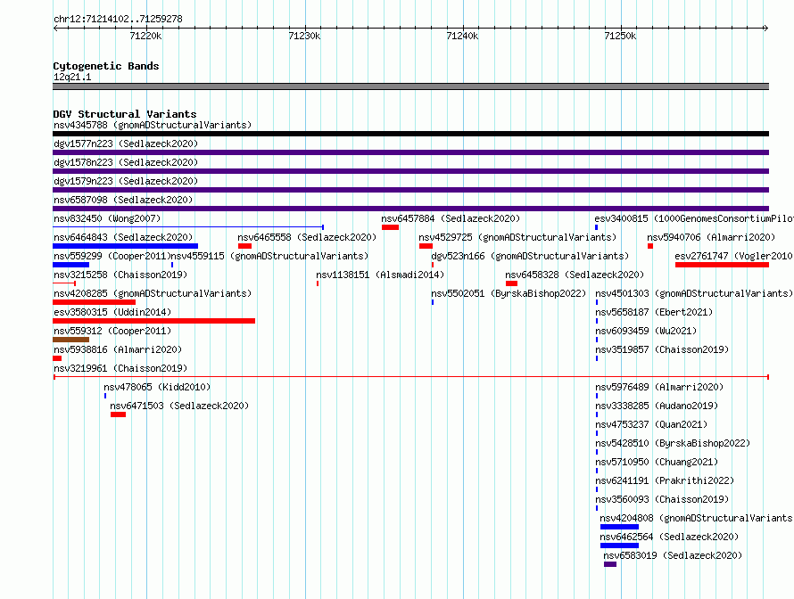Open variant nsv4501303 (gnomADStructuralVariants)

[694, 293]
